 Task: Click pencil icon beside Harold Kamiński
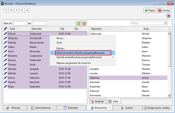pyautogui.click(x=5, y=82)
